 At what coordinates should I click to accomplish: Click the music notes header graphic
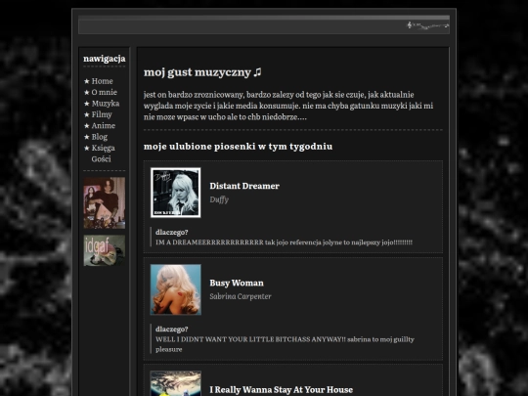428,25
